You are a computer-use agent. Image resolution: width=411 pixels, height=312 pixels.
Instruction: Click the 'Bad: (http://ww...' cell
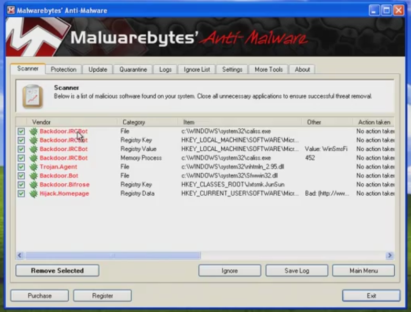click(327, 194)
